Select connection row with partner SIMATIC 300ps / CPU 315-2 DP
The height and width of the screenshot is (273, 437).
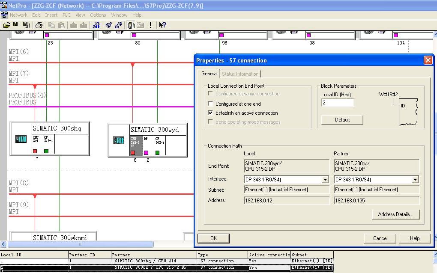click(167, 267)
